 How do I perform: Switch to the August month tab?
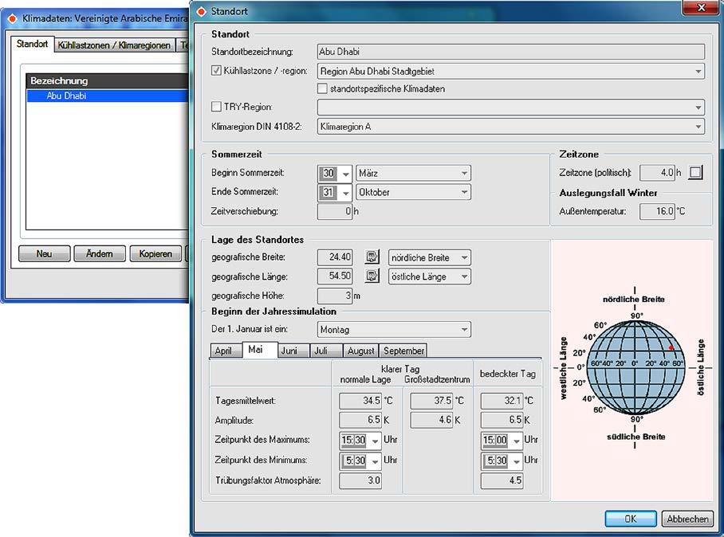click(x=360, y=351)
